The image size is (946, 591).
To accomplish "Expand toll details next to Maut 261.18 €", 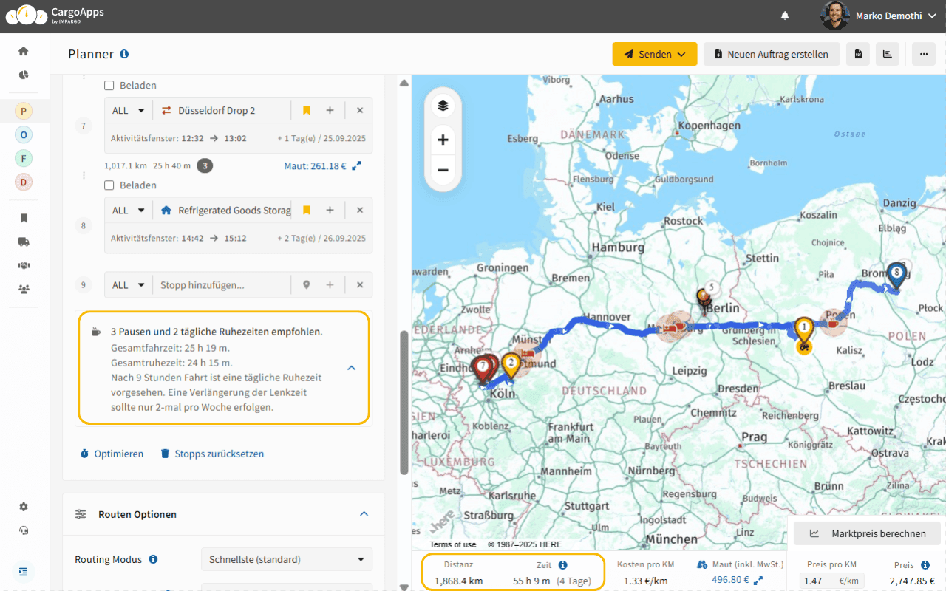I will click(x=357, y=166).
